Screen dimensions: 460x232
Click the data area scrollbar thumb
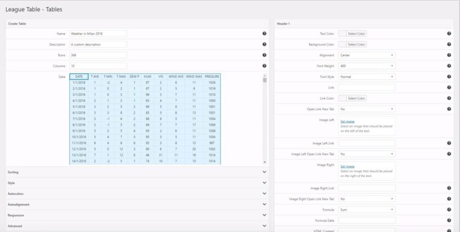265,80
